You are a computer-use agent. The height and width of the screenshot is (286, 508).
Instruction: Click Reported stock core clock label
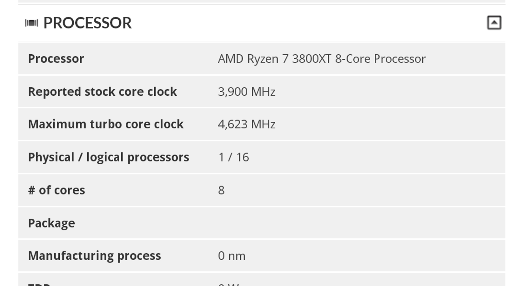pyautogui.click(x=102, y=92)
